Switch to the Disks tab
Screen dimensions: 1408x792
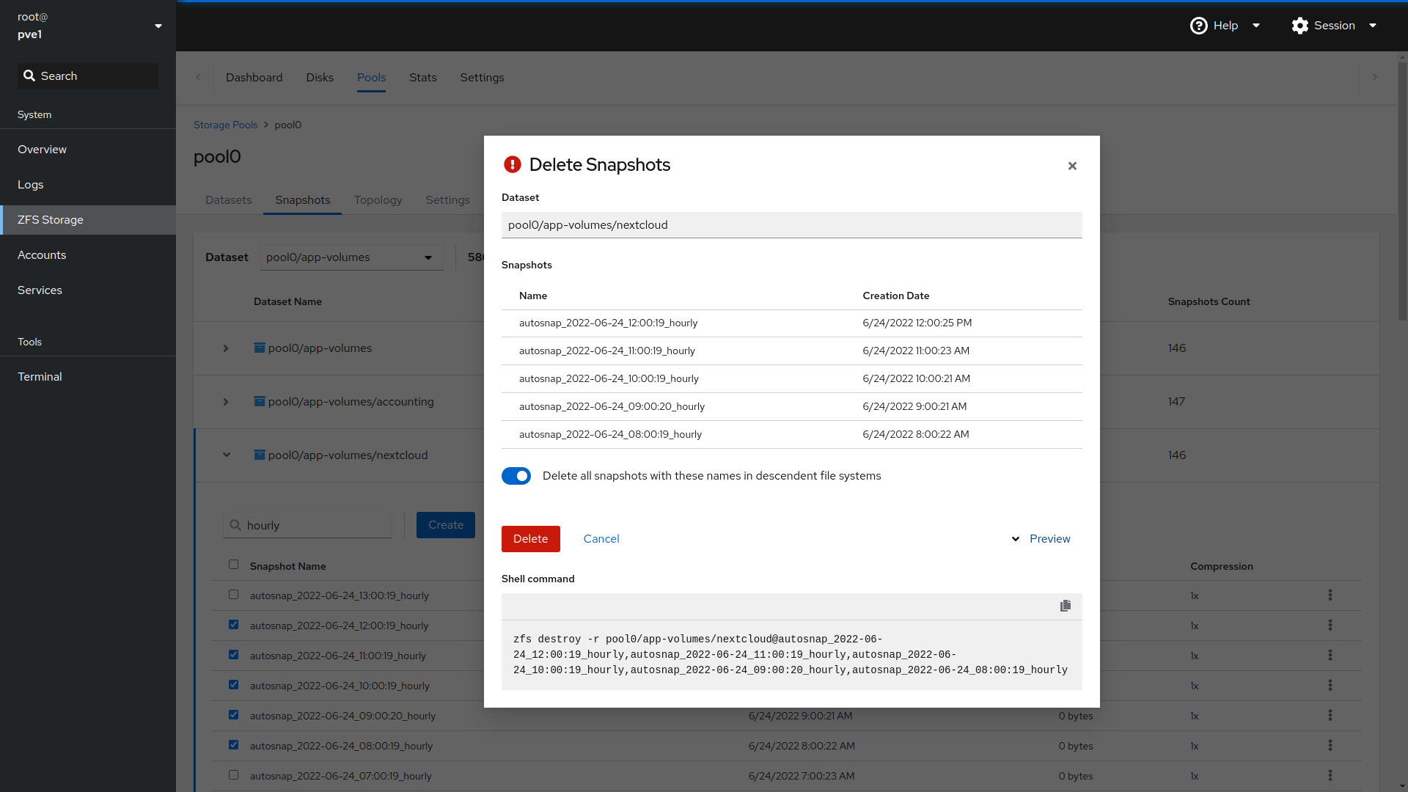[x=320, y=78]
